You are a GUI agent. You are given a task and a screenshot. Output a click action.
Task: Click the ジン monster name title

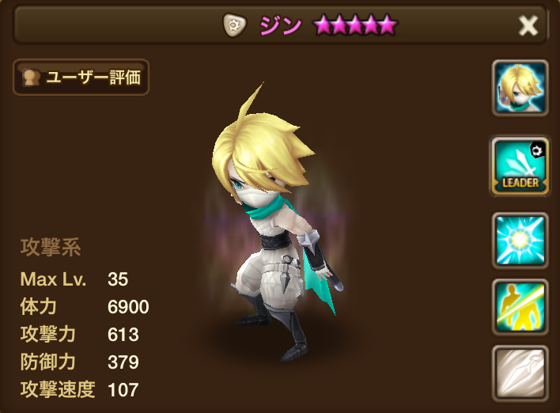(x=280, y=26)
